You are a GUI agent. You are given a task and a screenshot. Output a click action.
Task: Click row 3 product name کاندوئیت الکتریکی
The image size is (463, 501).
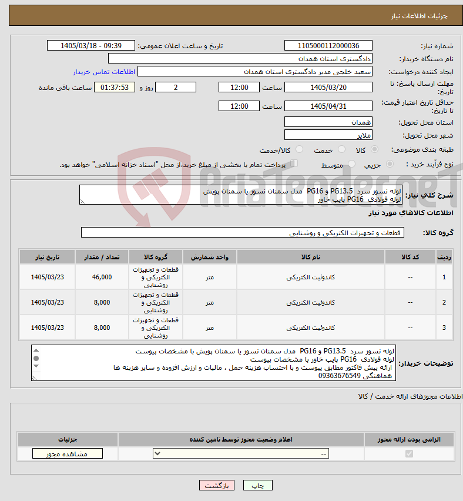[311, 328]
